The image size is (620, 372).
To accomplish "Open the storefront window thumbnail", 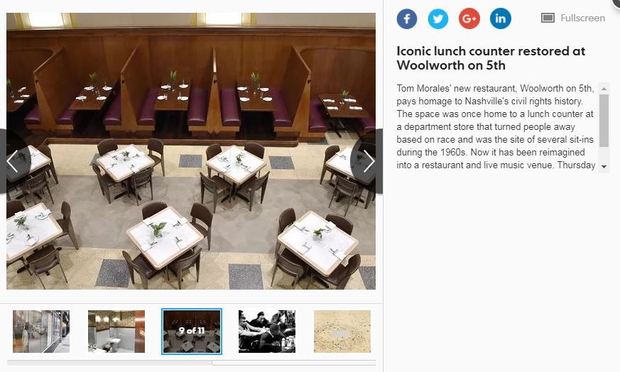I will (x=41, y=332).
